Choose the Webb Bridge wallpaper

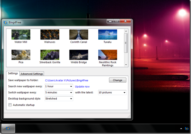tap(79, 55)
